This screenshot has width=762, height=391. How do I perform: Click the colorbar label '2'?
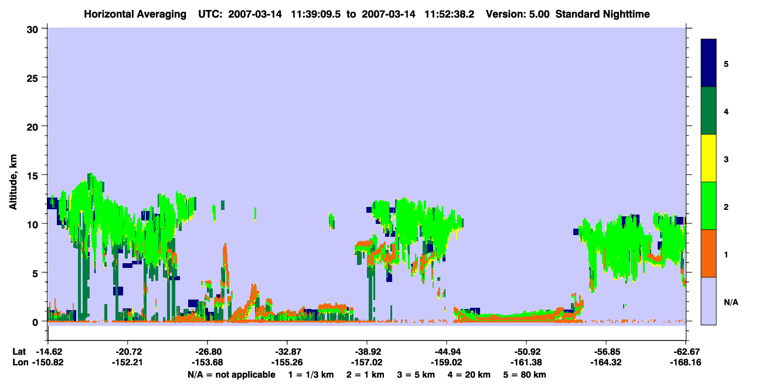[x=726, y=206]
